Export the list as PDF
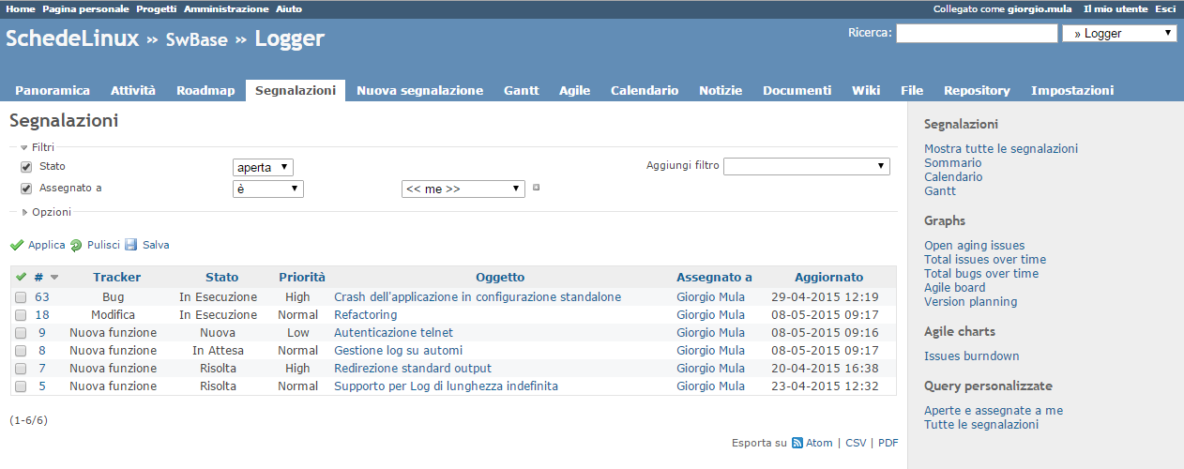The height and width of the screenshot is (469, 1184). tap(888, 443)
